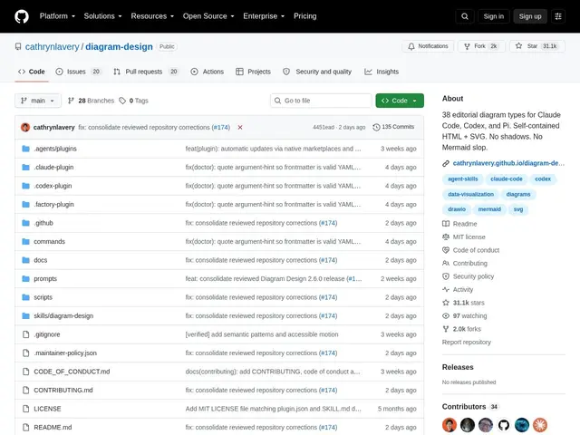Open the cathrynlavery owner profile link
This screenshot has width=580, height=435.
click(53, 46)
